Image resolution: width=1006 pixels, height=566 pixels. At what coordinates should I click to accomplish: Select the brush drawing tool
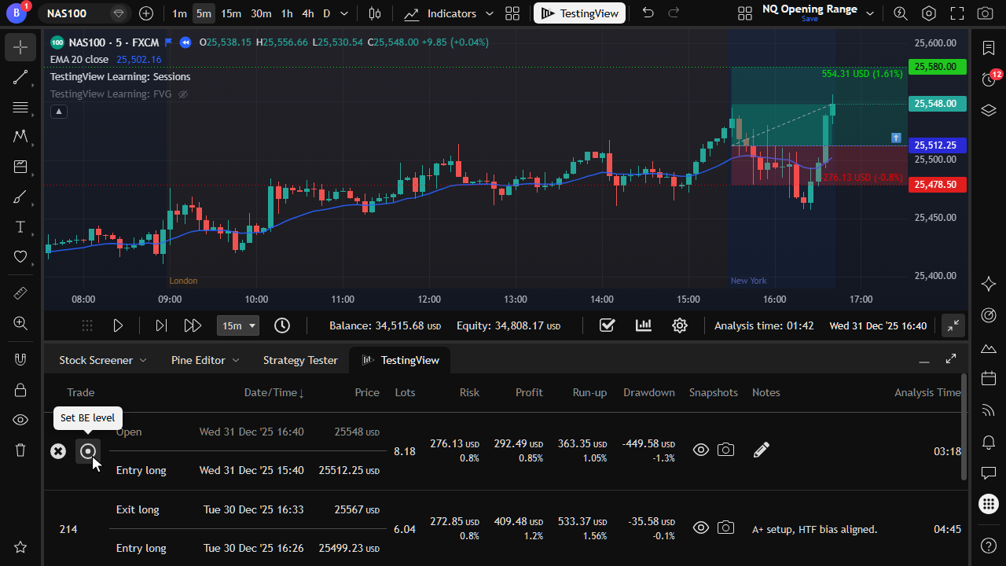[x=20, y=197]
